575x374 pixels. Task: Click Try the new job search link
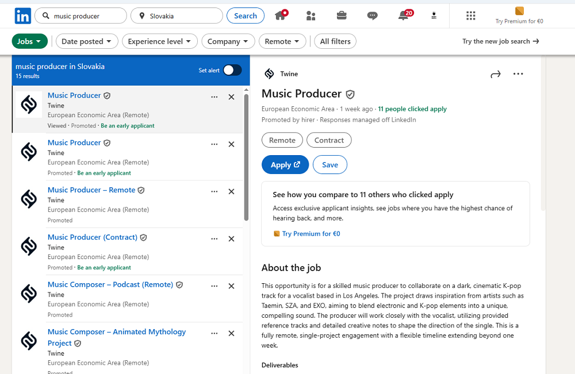pos(501,41)
